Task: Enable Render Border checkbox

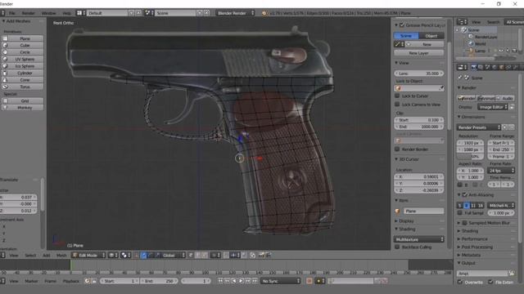Action: 397,149
